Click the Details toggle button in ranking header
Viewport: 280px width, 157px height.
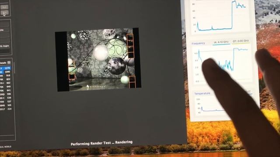click(x=9, y=63)
